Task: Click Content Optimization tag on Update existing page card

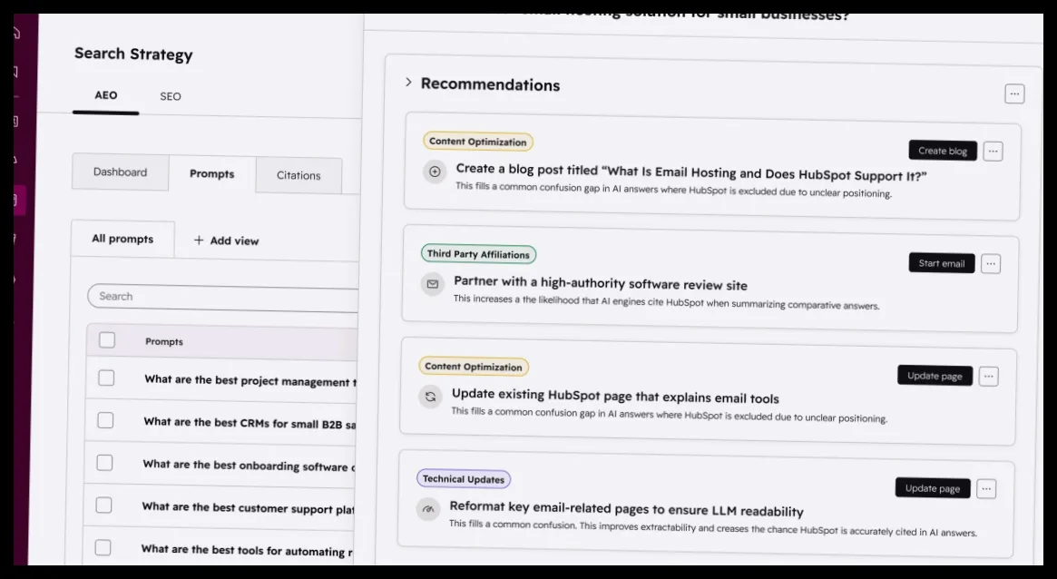Action: coord(474,367)
